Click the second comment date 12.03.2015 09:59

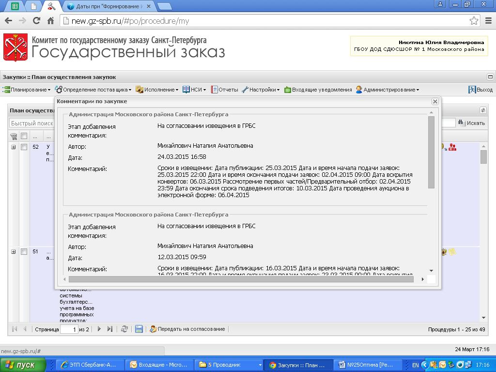182,257
